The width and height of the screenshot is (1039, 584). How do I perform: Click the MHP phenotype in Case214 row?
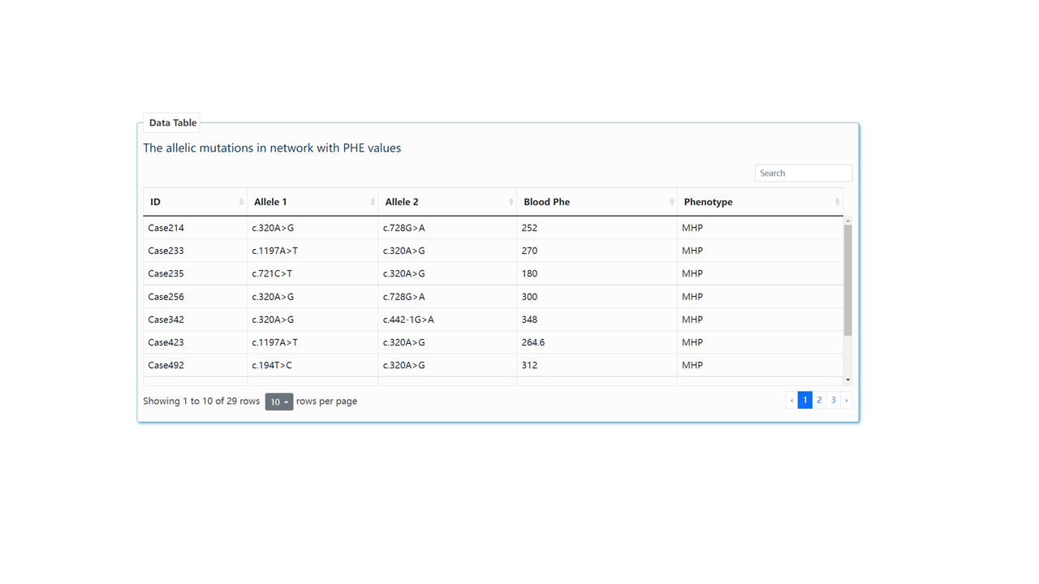(692, 228)
